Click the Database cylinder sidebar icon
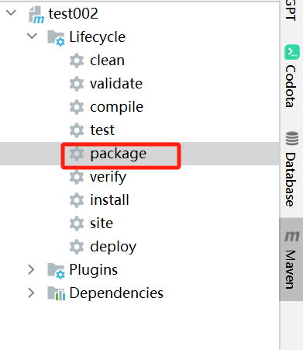The height and width of the screenshot is (350, 303). coord(292,138)
